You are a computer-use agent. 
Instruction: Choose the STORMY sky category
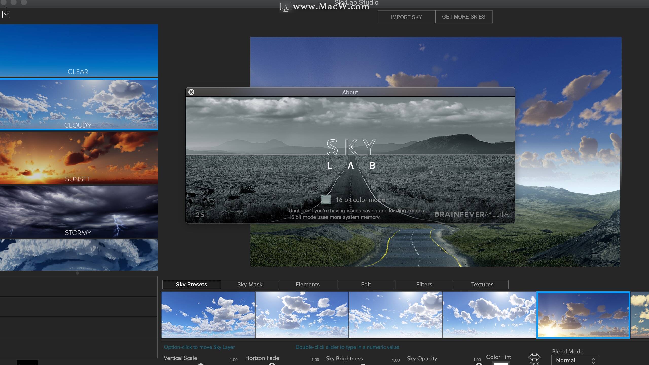[x=79, y=211]
